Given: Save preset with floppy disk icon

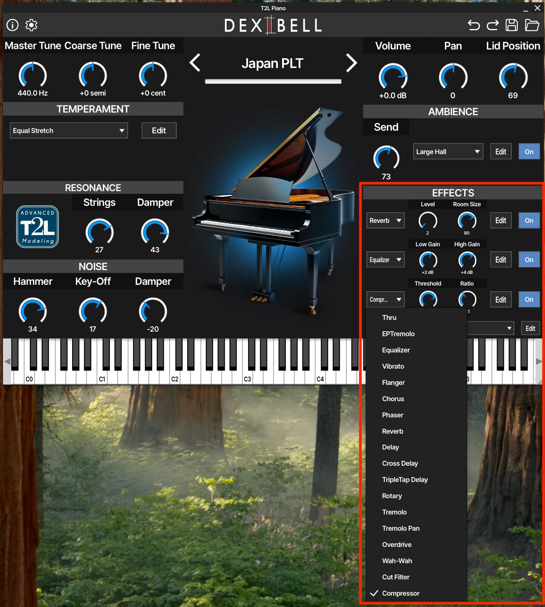Looking at the screenshot, I should 512,25.
